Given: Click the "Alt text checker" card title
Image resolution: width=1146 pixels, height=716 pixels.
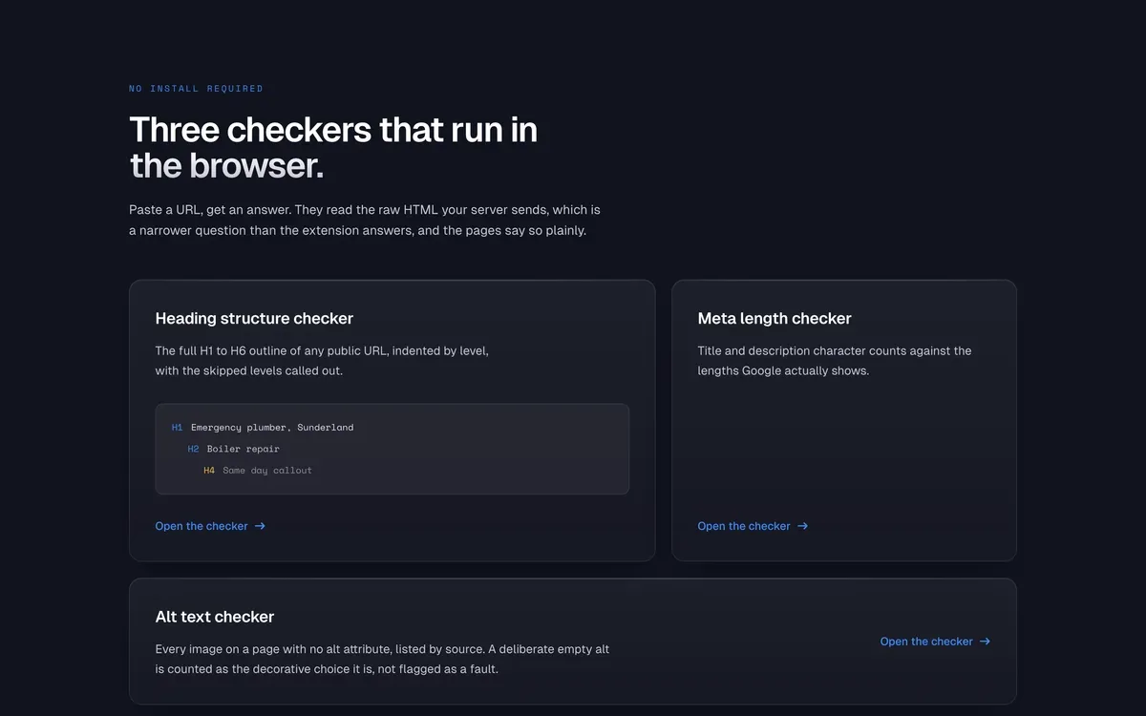Looking at the screenshot, I should tap(215, 617).
